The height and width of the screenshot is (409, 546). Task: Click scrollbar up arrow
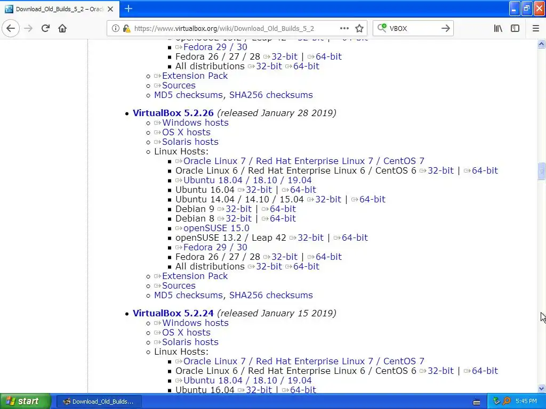(x=541, y=44)
